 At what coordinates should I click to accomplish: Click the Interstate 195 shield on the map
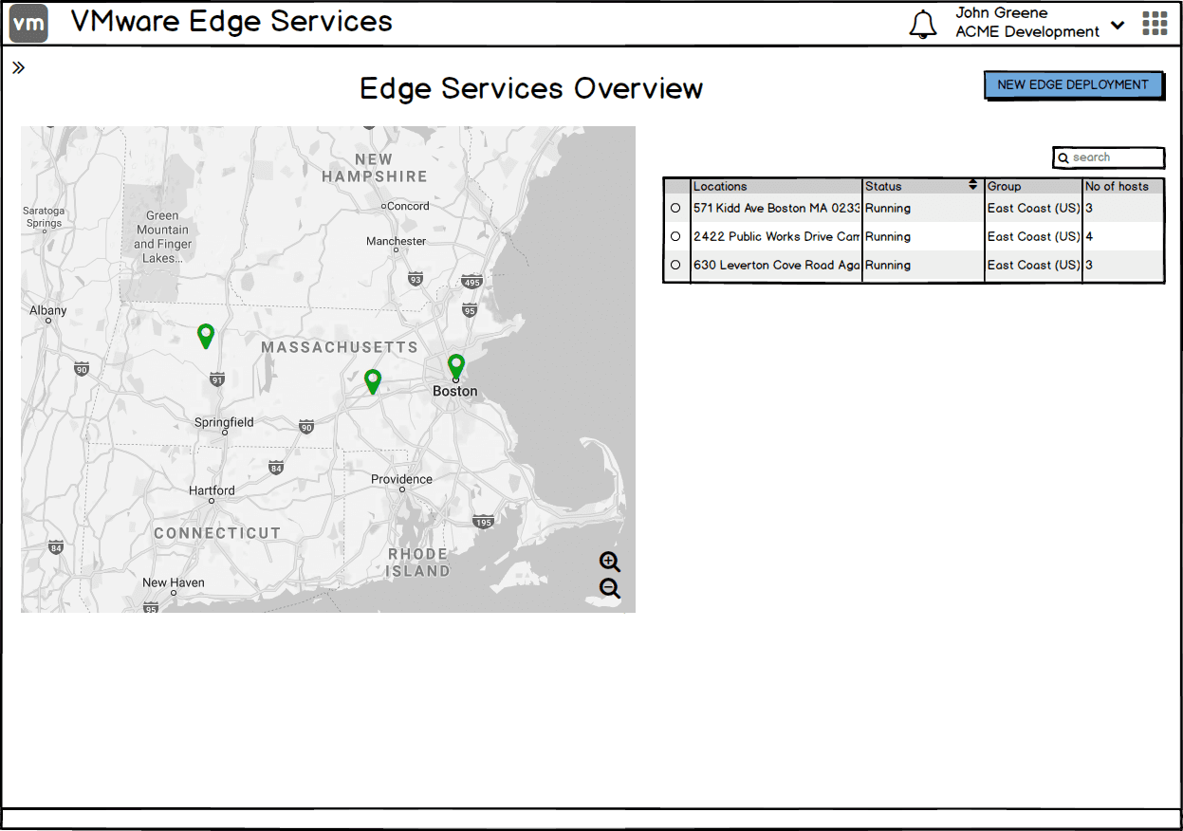484,522
